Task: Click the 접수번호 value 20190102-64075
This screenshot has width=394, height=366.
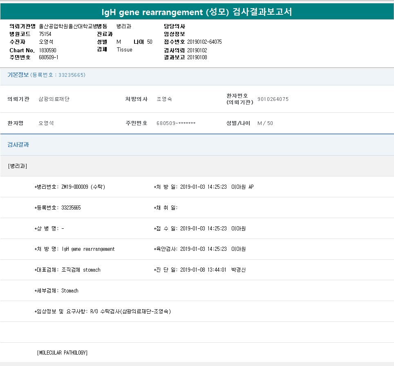Action: [x=204, y=42]
